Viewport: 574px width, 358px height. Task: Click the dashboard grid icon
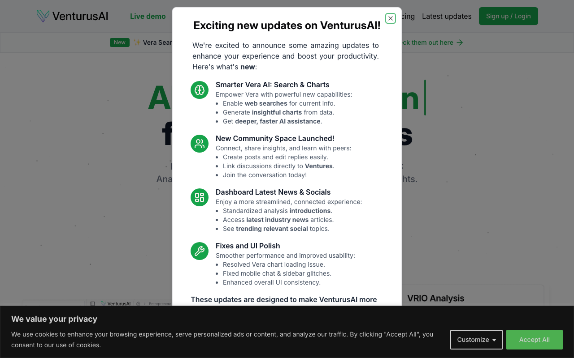pos(200,197)
